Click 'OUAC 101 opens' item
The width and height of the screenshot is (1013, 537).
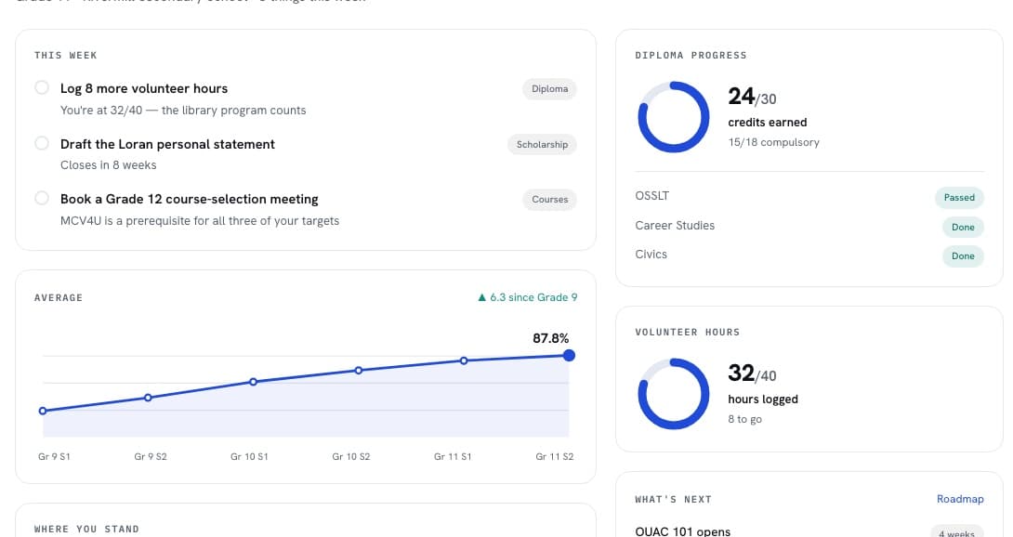coord(683,530)
